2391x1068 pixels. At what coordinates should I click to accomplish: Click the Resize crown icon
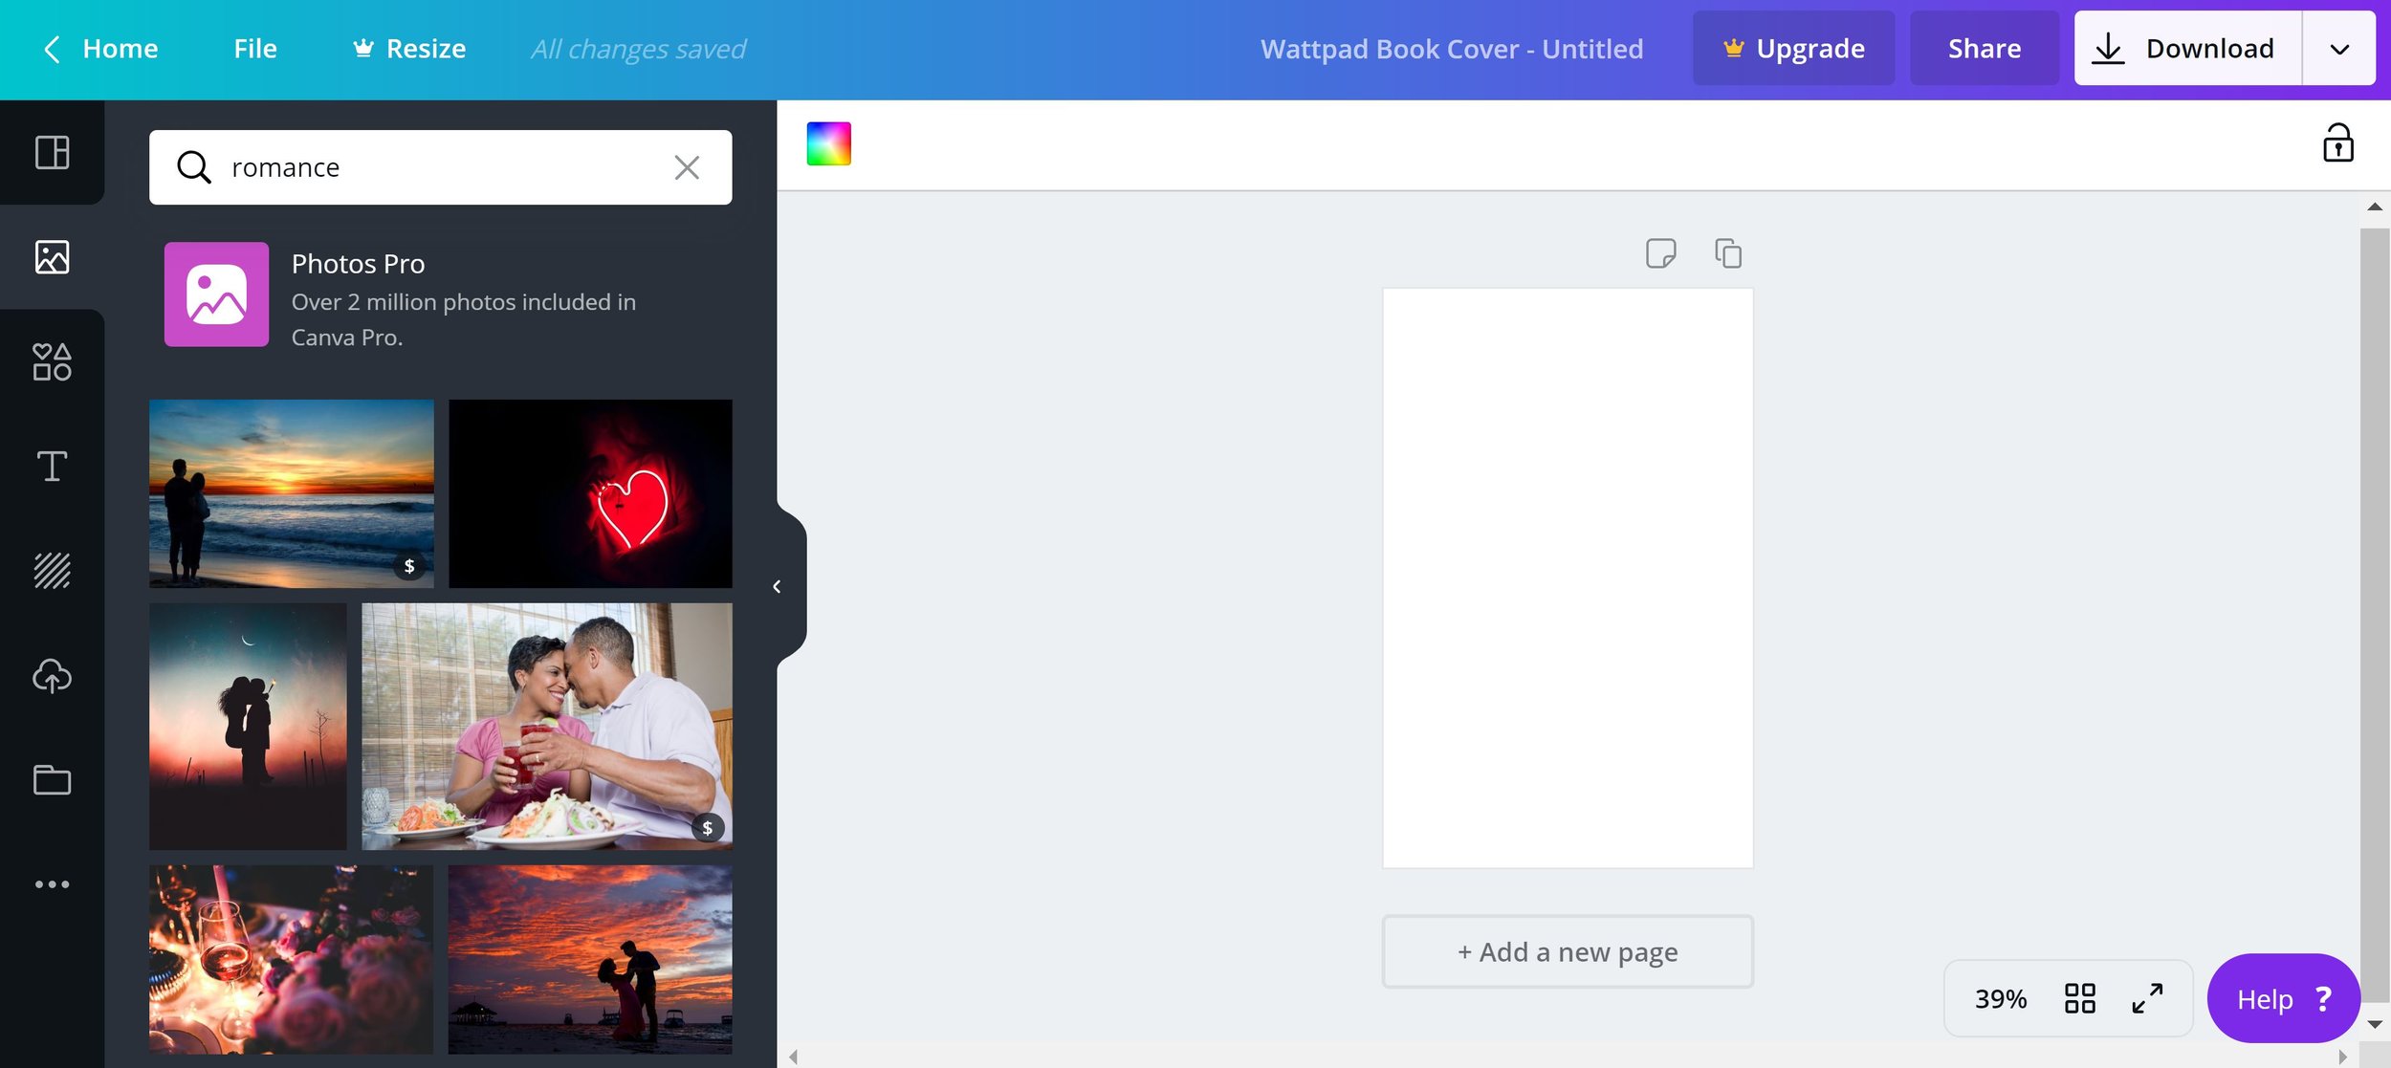pyautogui.click(x=363, y=48)
